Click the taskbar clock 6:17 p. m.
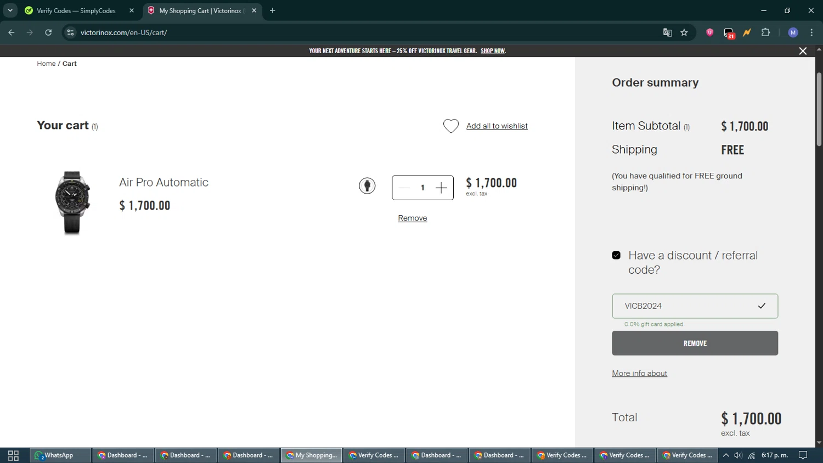Screen dimensions: 823x463 tap(775, 455)
